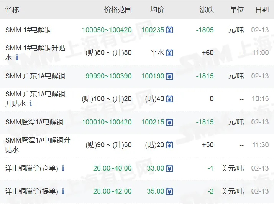Viewport: 274px width, 204px height.
Task: Click average price 100235
Action: (153, 30)
